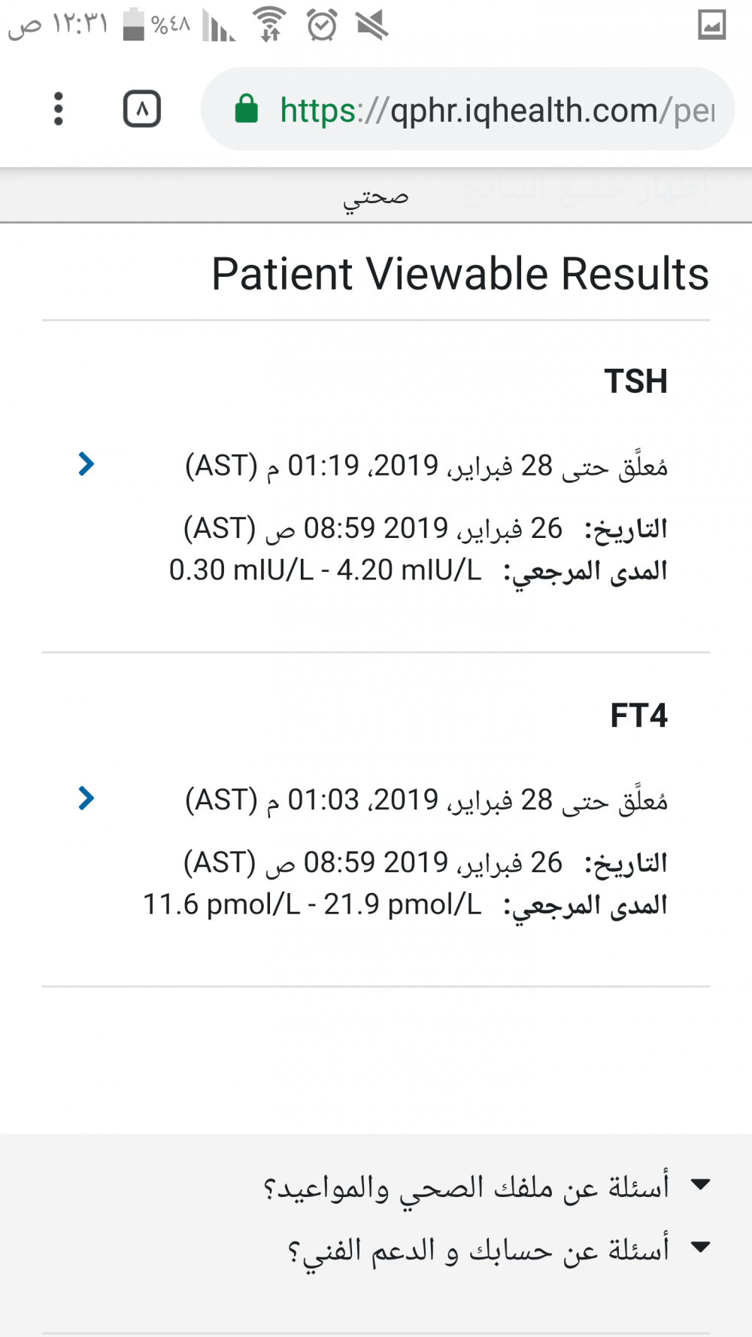The width and height of the screenshot is (752, 1337).
Task: Open the tab switcher showing 8 tabs
Action: pyautogui.click(x=141, y=110)
